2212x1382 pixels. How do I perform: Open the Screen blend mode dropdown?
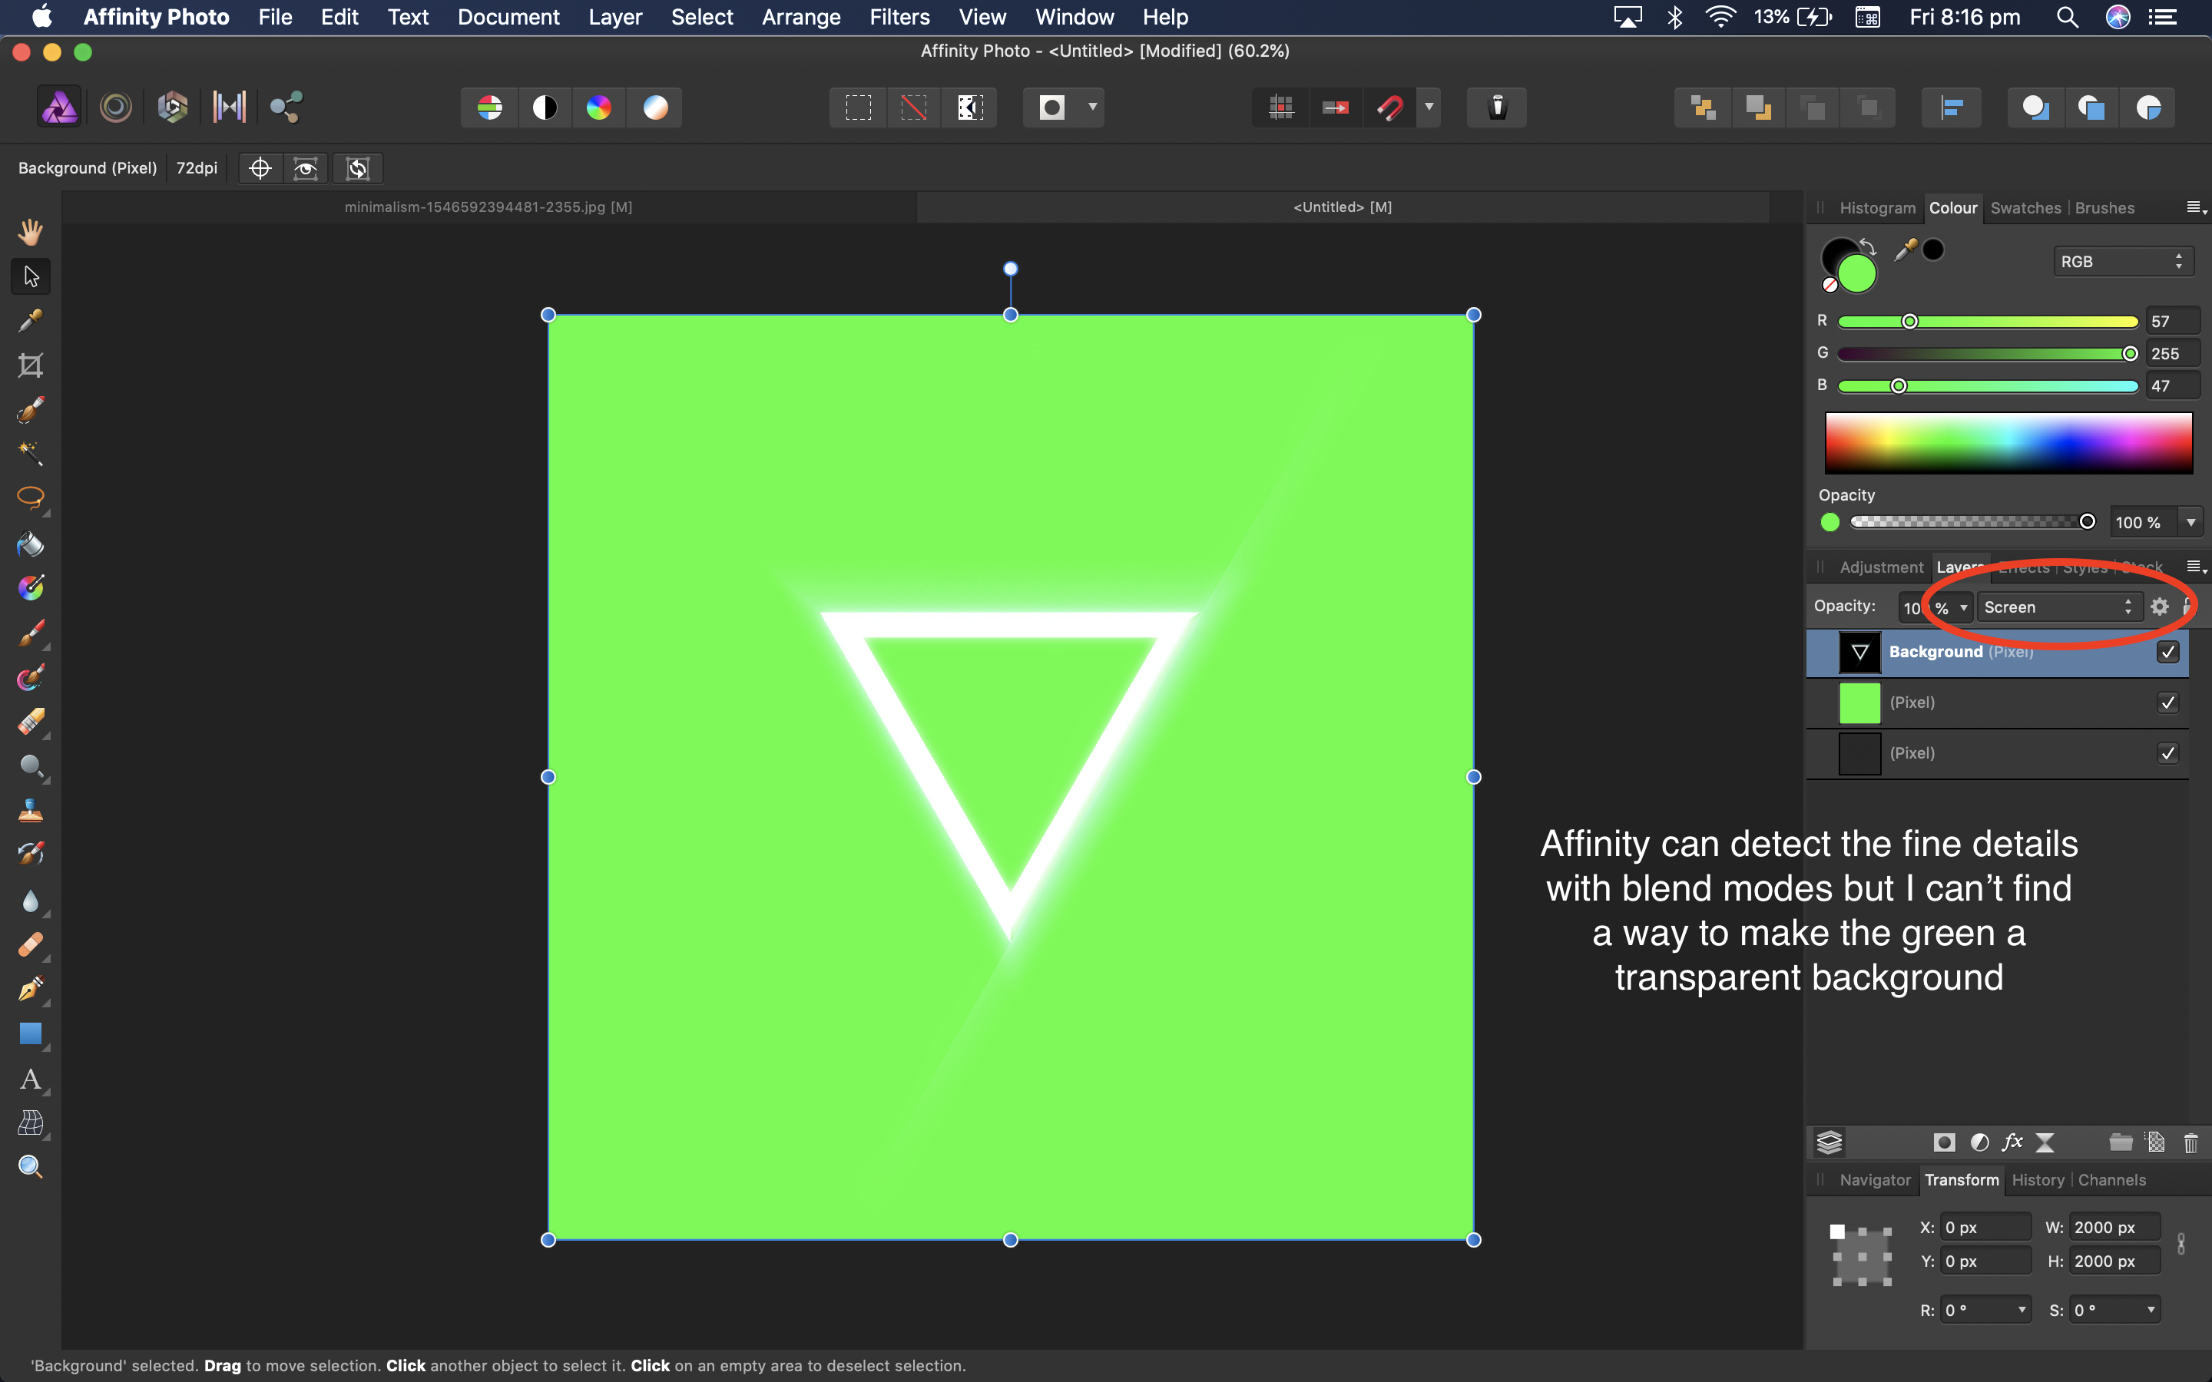click(2059, 607)
